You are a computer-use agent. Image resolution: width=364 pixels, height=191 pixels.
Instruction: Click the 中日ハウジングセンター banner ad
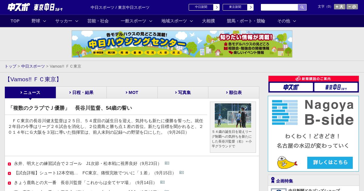(x=182, y=44)
